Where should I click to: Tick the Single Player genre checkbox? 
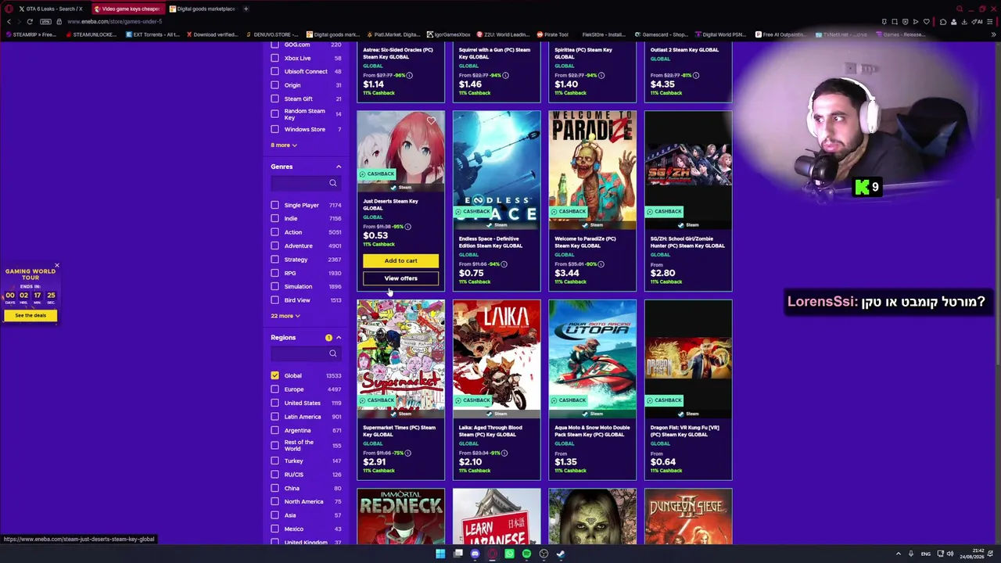(274, 205)
